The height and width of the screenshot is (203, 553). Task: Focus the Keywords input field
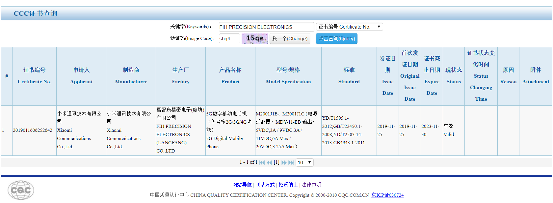tap(266, 27)
